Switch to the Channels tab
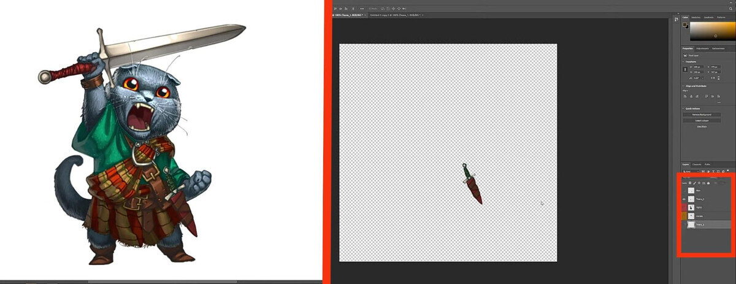Viewport: 736px width, 284px height. point(697,164)
